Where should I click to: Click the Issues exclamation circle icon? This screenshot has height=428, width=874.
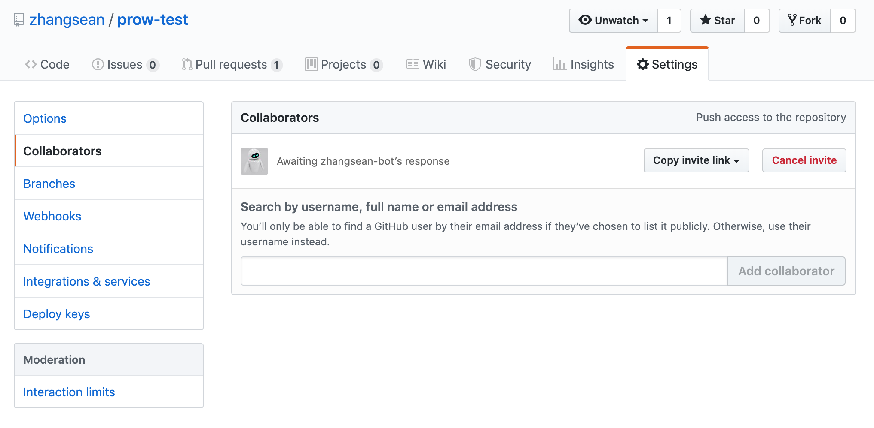98,64
